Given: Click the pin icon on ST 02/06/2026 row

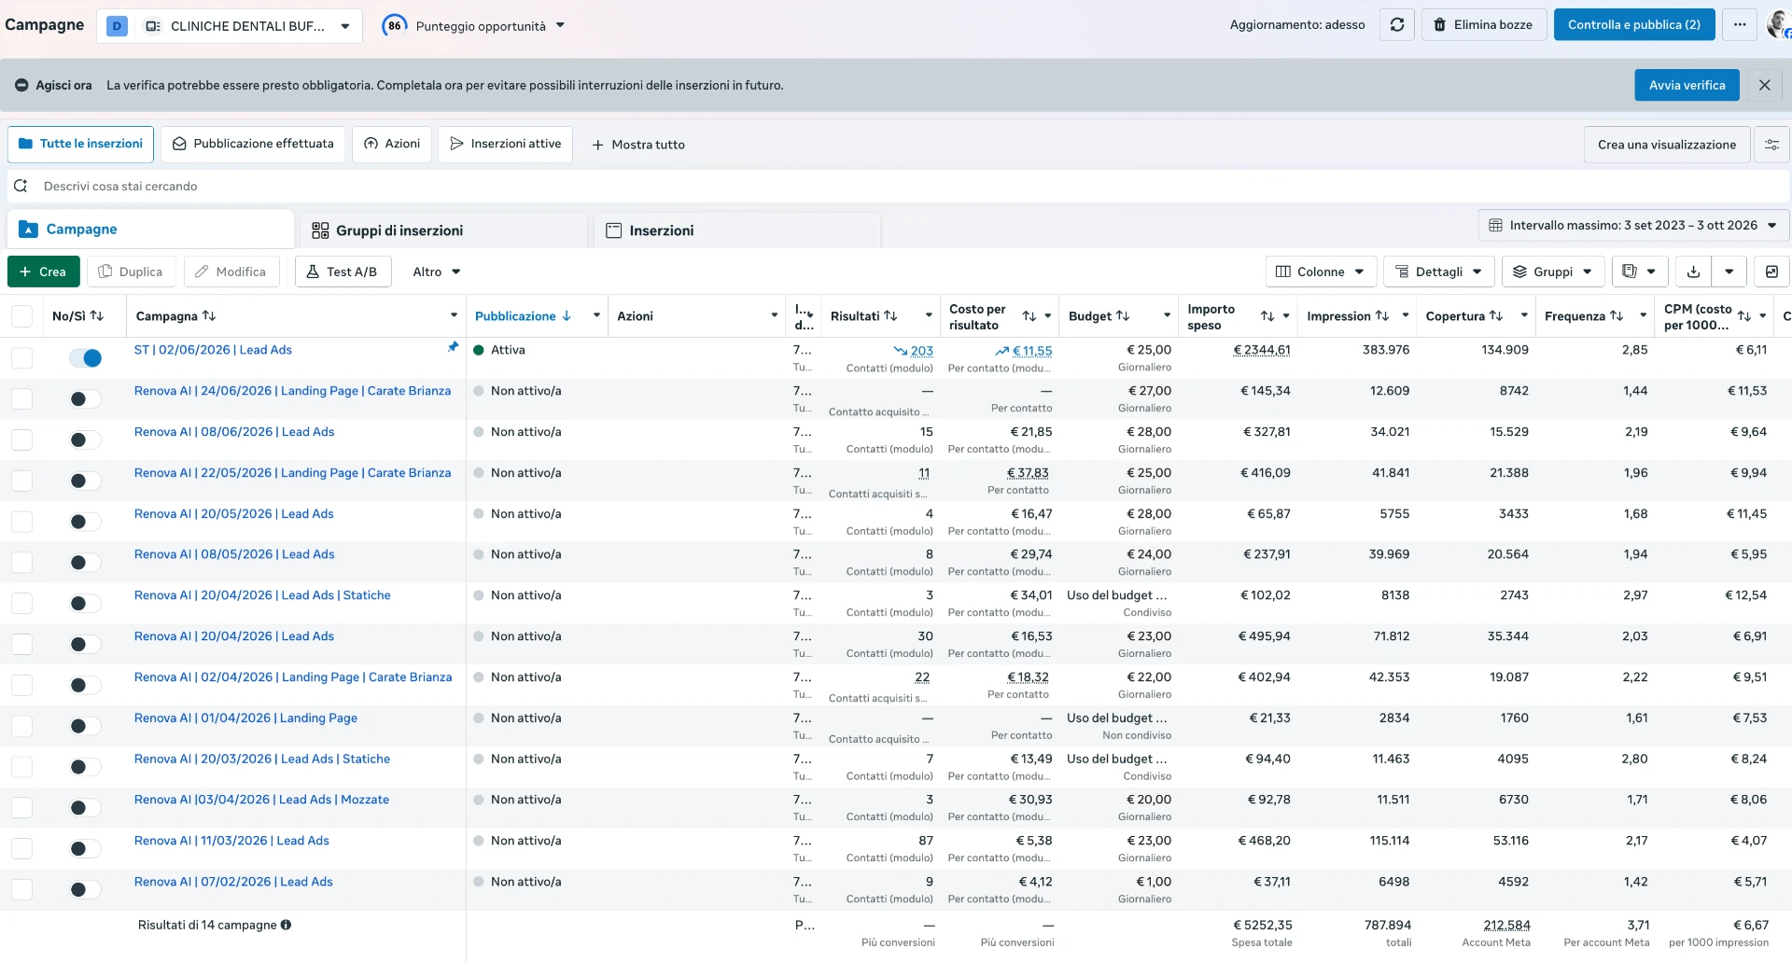Looking at the screenshot, I should [454, 347].
